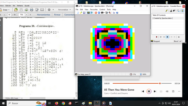Screen dimensions: 188x106
Task: Click the media player seek slider handle
Action: [160, 83]
